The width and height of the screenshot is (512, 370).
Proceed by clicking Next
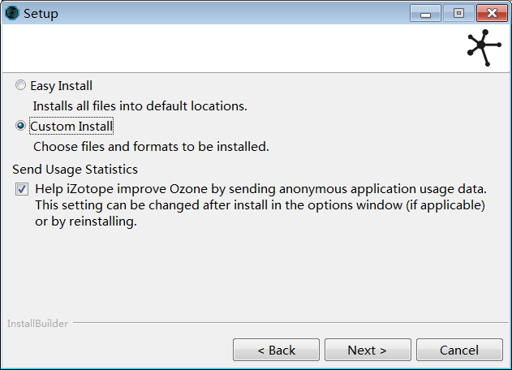tap(367, 350)
